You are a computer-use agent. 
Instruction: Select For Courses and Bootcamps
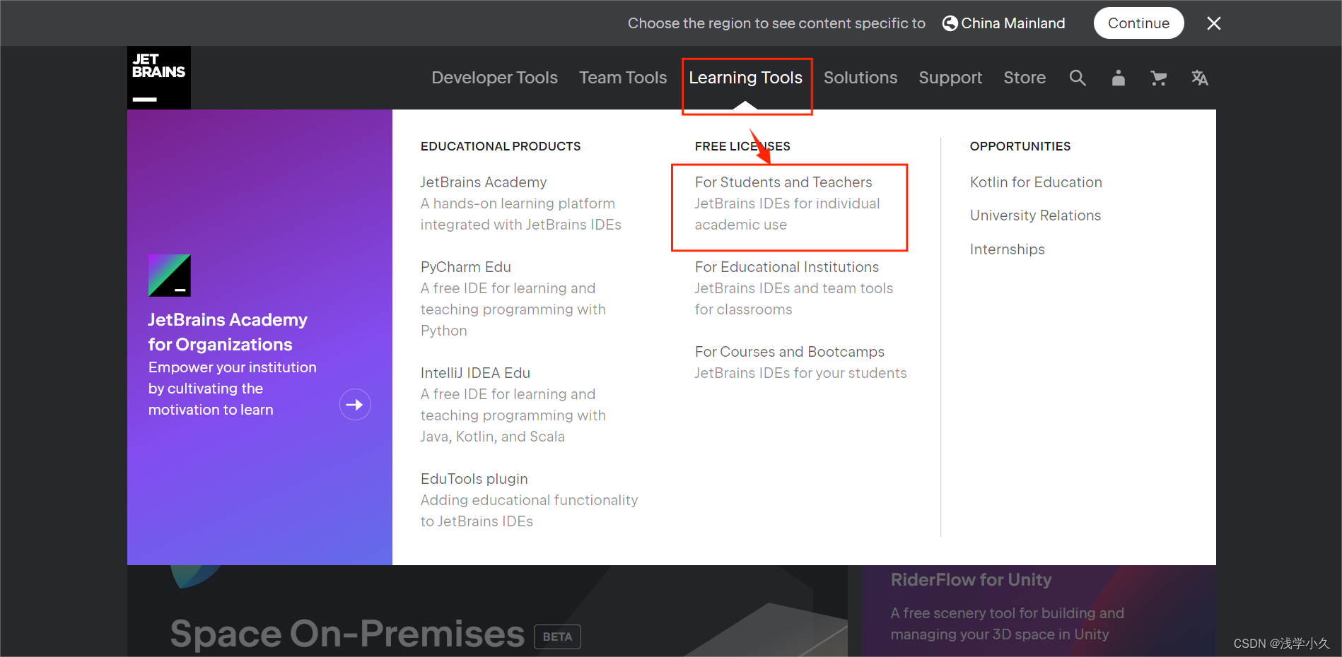coord(790,352)
